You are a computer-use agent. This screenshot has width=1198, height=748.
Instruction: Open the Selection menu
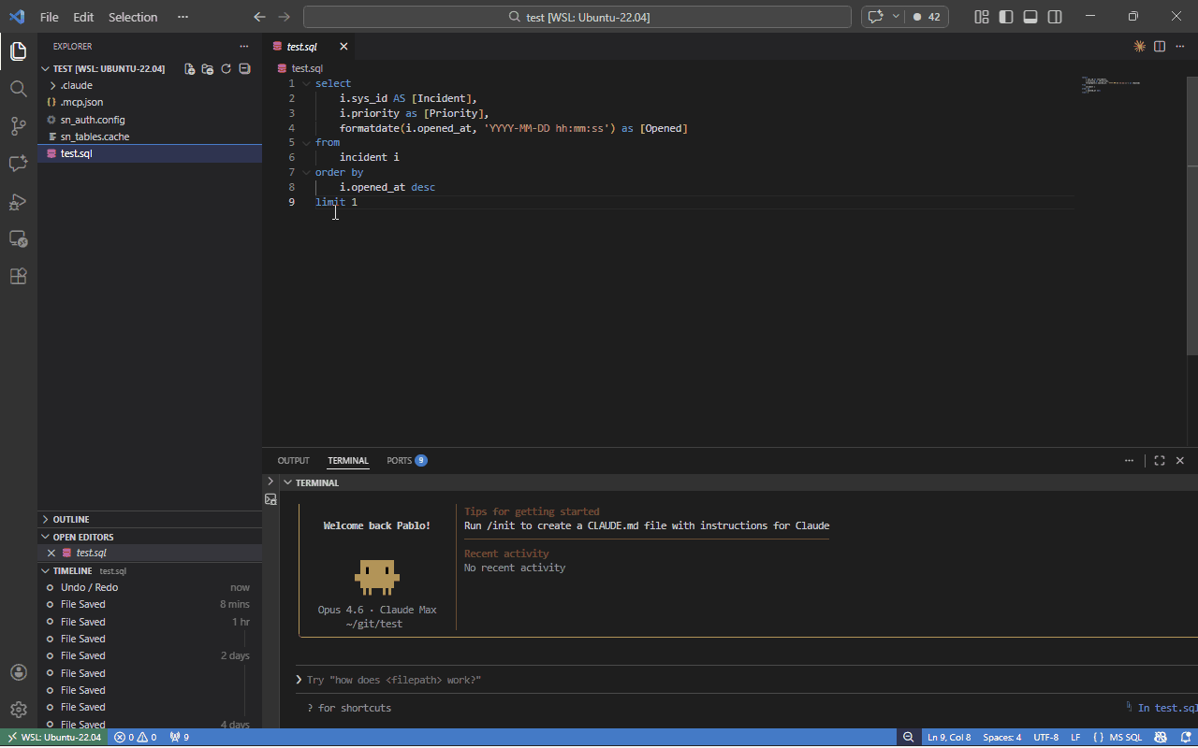coord(133,17)
